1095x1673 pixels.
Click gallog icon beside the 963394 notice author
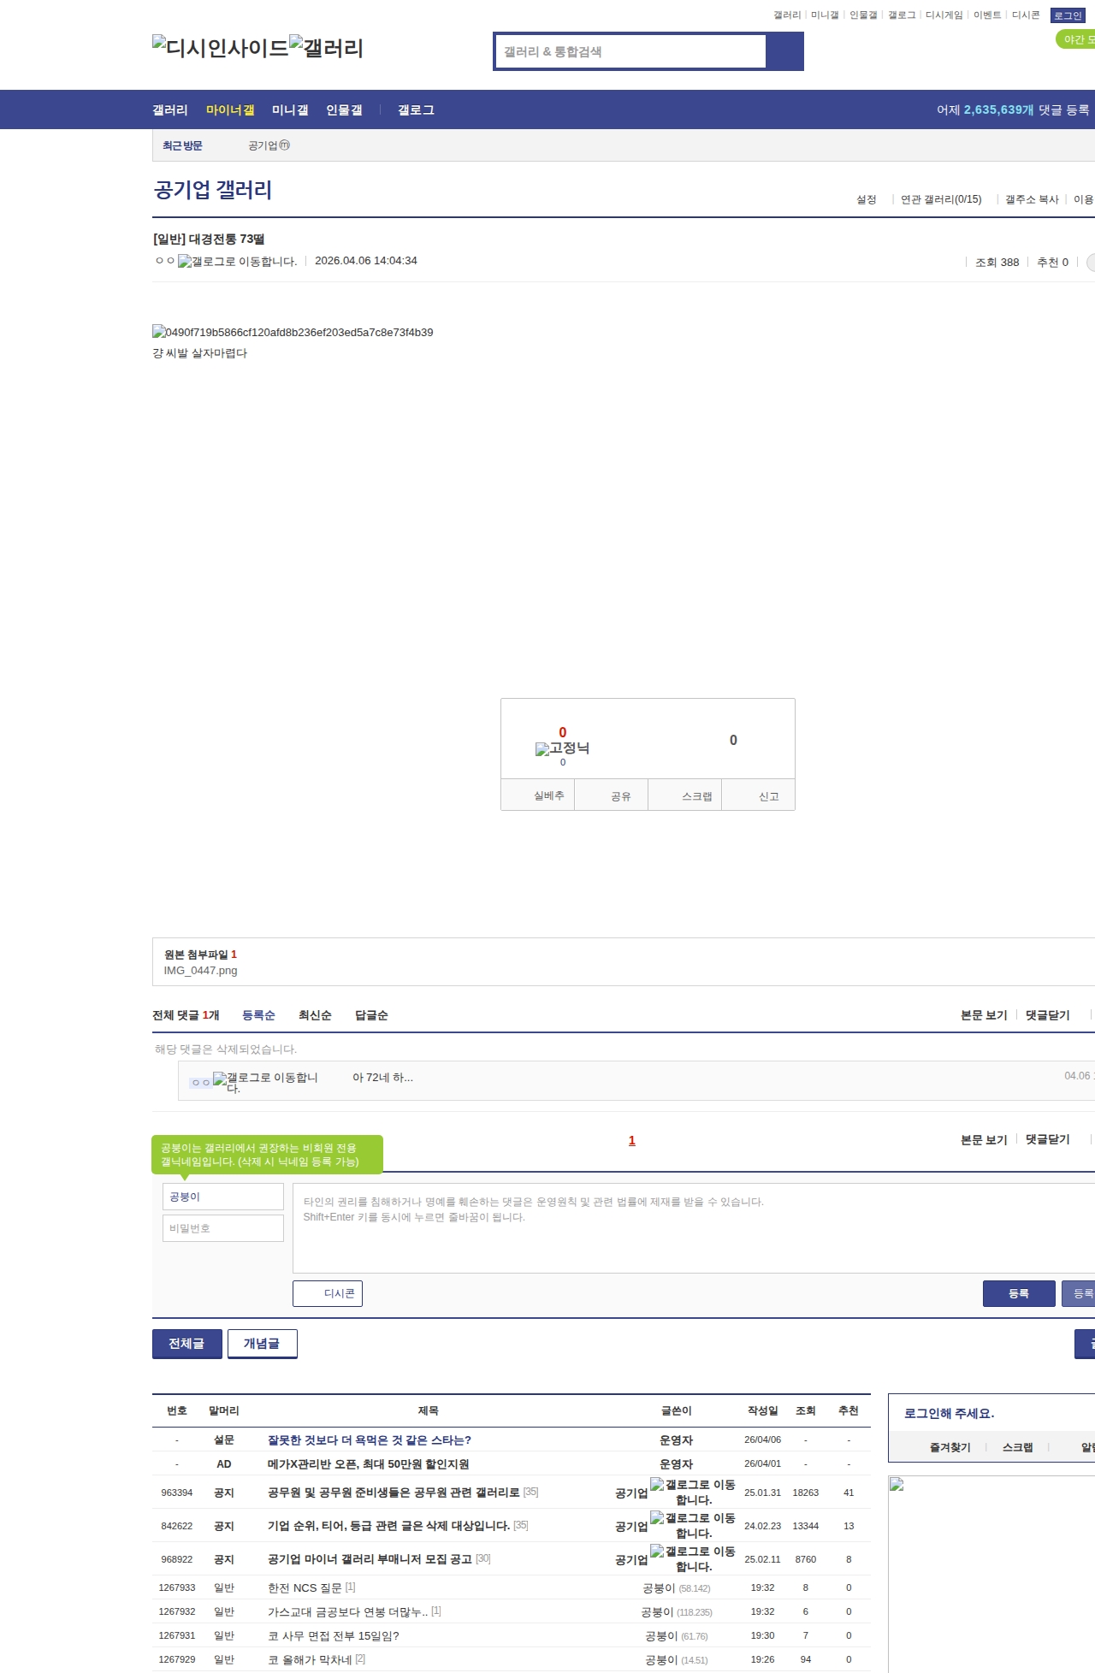point(657,1485)
